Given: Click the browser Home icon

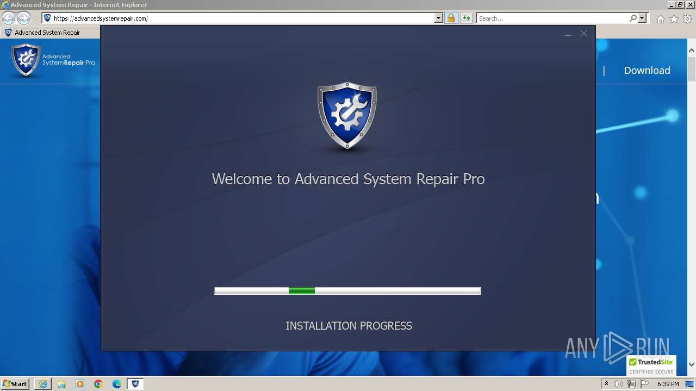Looking at the screenshot, I should coord(660,19).
